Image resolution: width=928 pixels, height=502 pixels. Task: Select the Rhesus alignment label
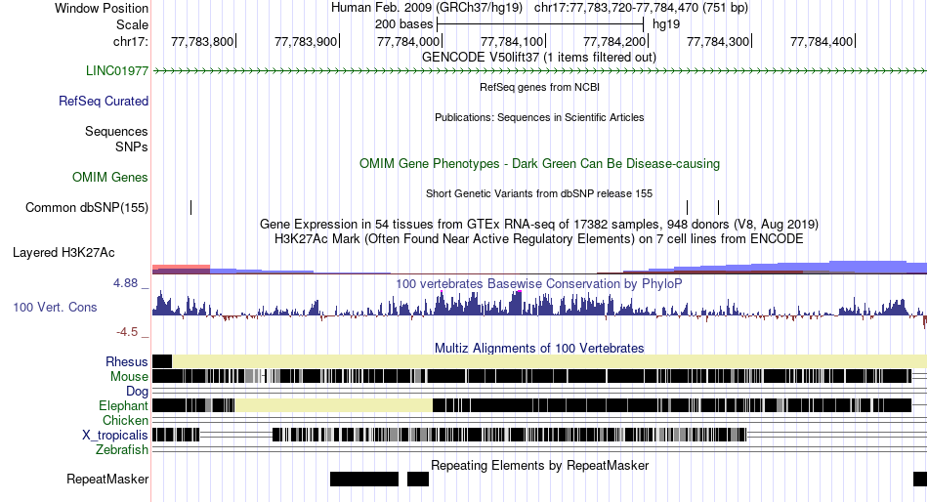[127, 361]
